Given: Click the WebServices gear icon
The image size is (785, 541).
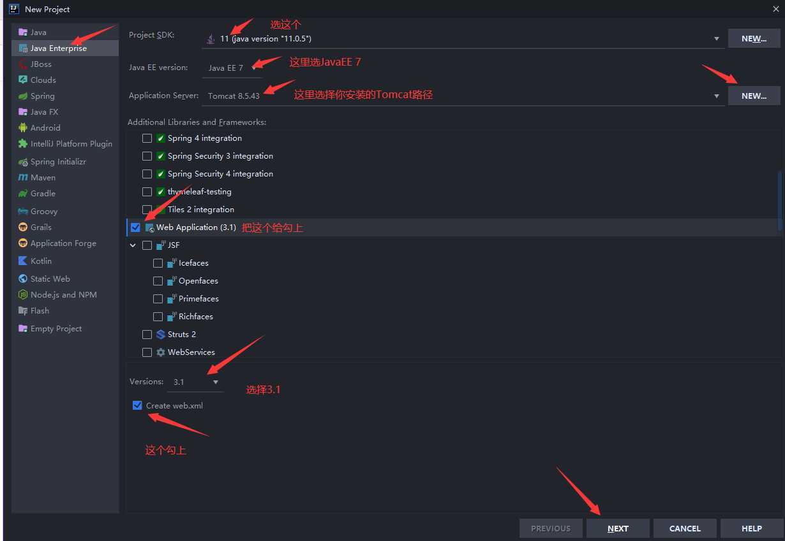Looking at the screenshot, I should click(161, 352).
